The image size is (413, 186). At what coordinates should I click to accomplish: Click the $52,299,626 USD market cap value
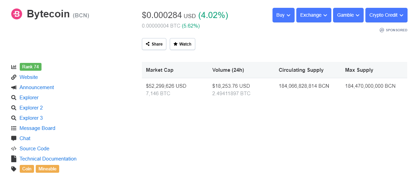(x=166, y=86)
